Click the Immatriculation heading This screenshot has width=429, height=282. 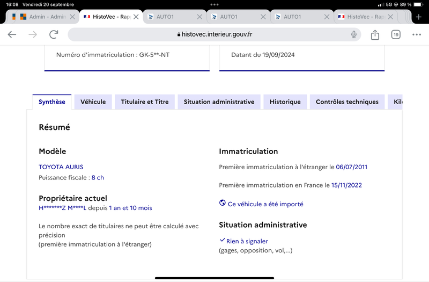pos(248,151)
